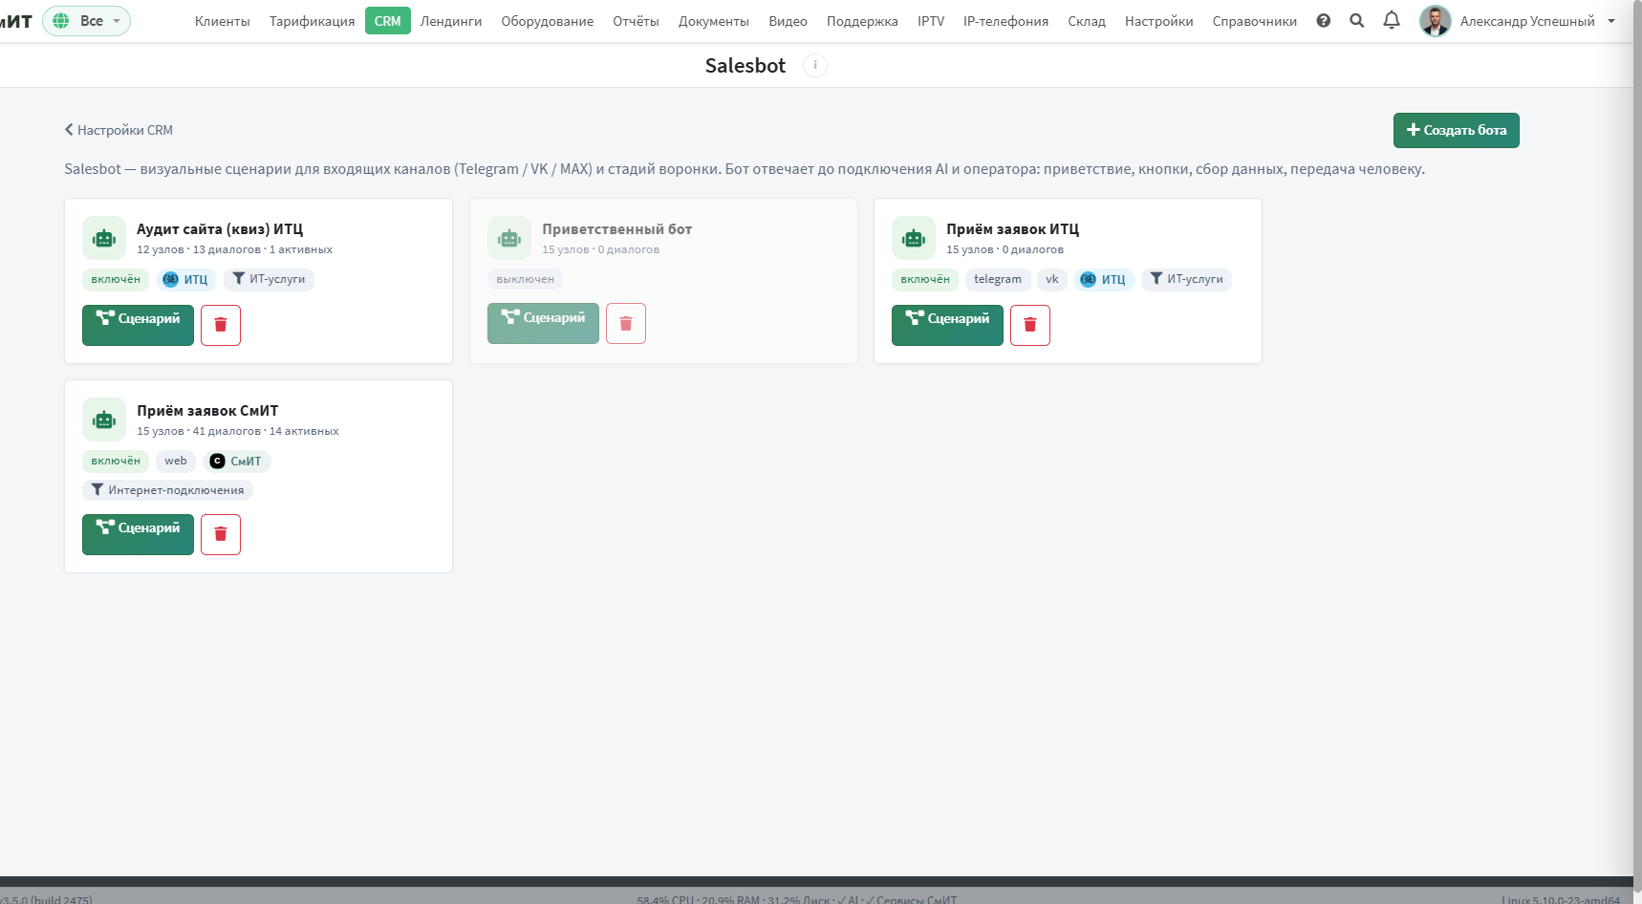Viewport: 1642px width, 904px height.
Task: Open search via magnifier icon
Action: click(1357, 20)
